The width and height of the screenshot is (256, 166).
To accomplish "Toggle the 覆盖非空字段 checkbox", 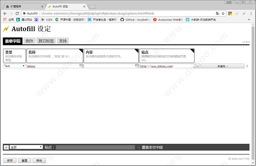I will (x=139, y=148).
